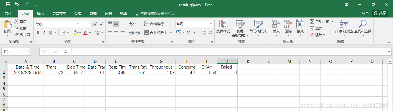
Task: Apply percent style format
Action: [189, 33]
